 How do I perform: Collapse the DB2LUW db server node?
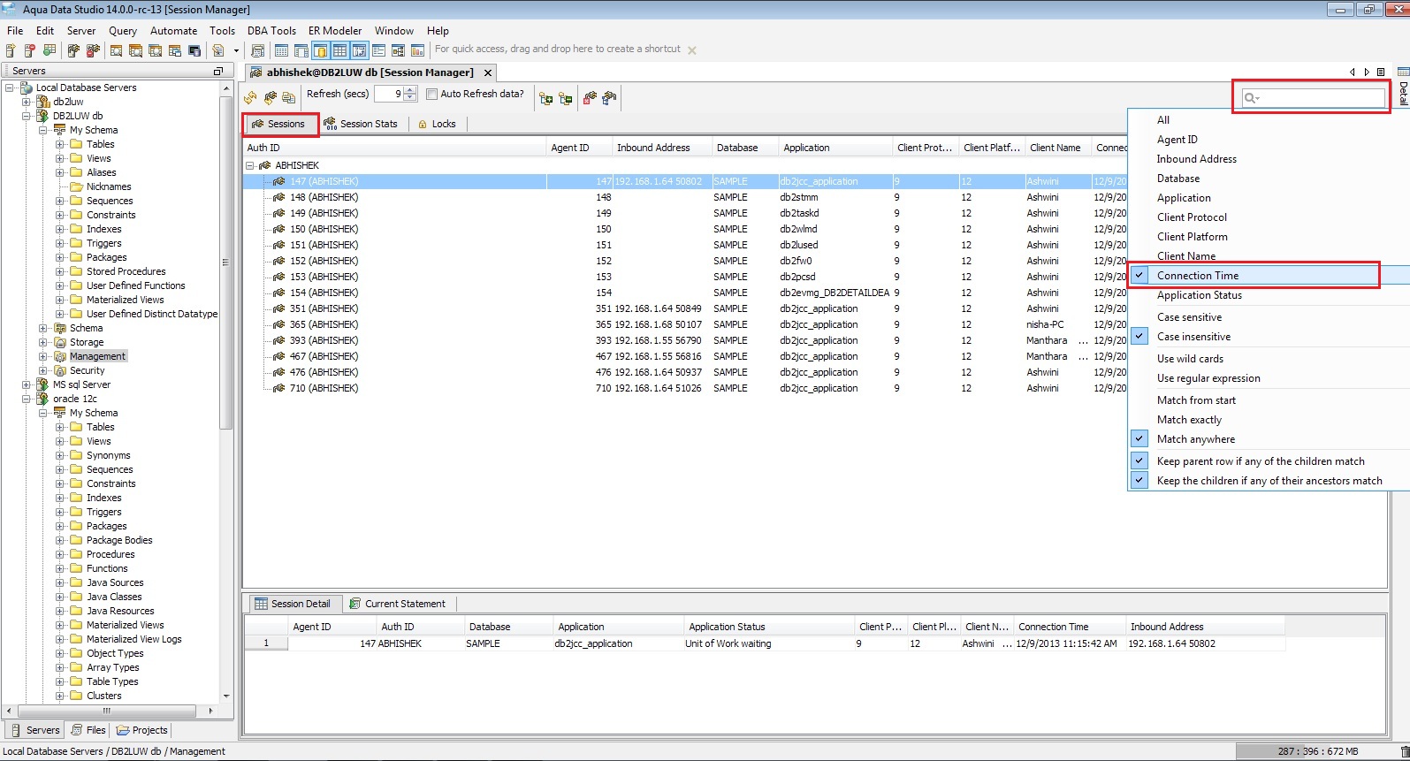coord(27,116)
